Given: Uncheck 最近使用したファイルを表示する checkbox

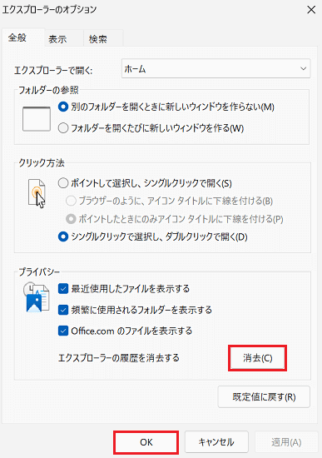Looking at the screenshot, I should [63, 289].
